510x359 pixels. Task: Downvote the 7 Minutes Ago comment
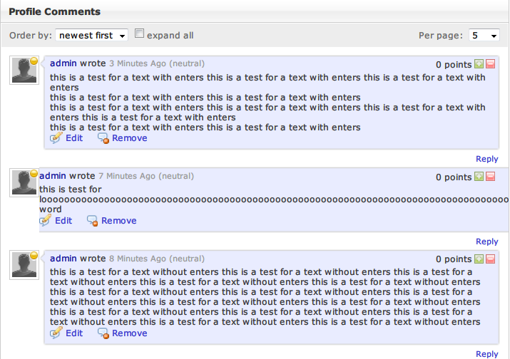(491, 177)
